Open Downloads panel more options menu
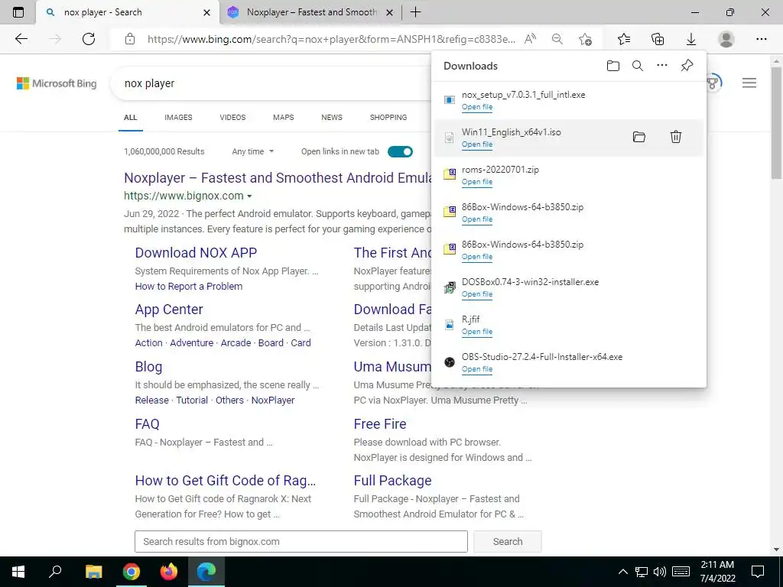This screenshot has height=587, width=783. 662,66
